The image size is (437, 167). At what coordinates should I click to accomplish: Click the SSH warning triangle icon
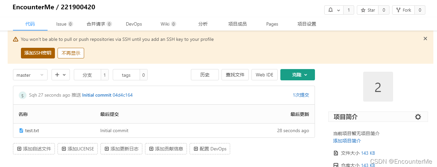pos(16,39)
